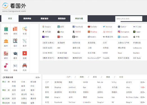Open the design ruler category icon
This screenshot has height=105, width=147.
[x=15, y=41]
